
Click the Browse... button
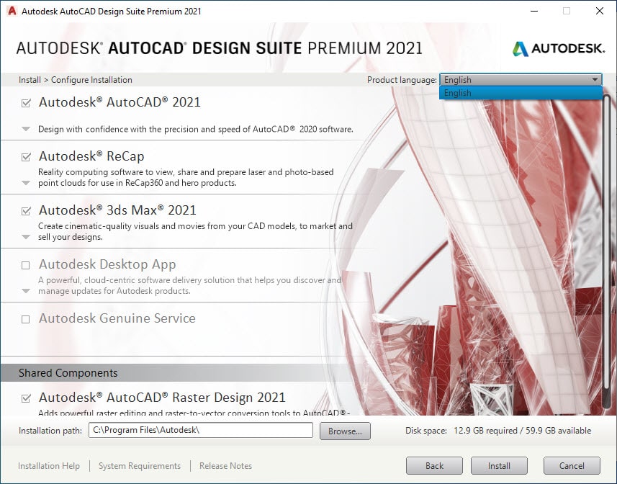coord(345,431)
